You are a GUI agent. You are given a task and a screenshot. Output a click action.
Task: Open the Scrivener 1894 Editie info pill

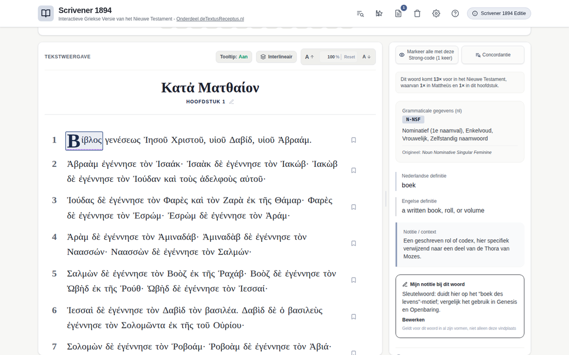click(499, 13)
